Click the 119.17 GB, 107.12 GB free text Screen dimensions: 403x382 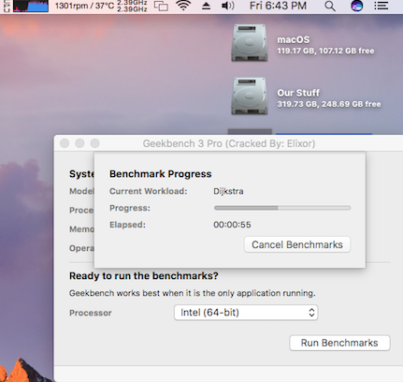[x=325, y=51]
